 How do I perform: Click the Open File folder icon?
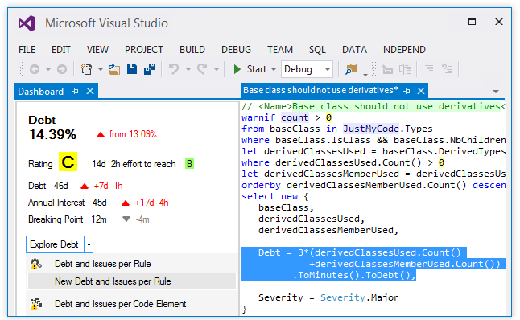tap(114, 69)
